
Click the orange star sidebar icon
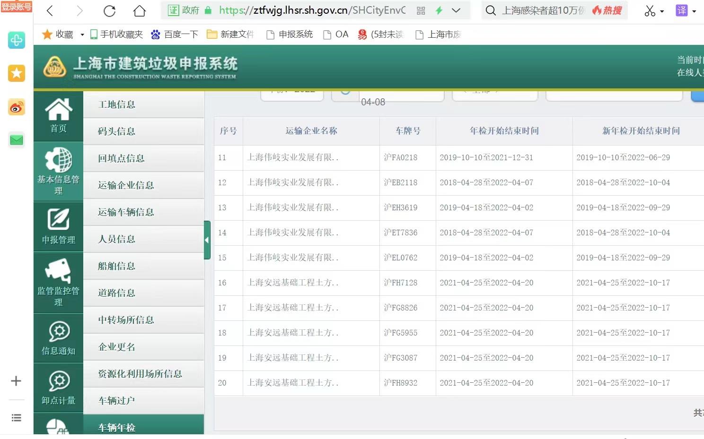[17, 73]
